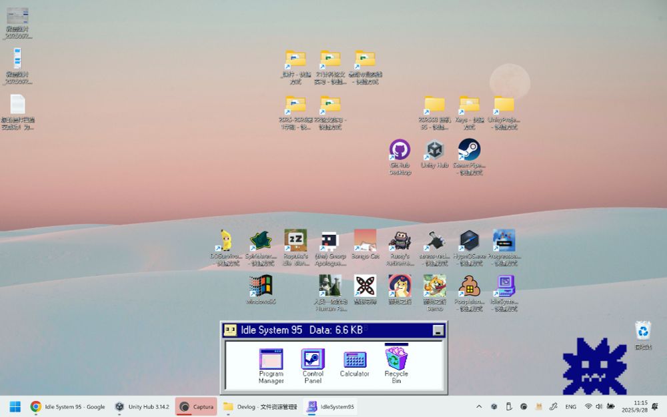Select the IdleSystem desktop shortcut

tap(504, 293)
